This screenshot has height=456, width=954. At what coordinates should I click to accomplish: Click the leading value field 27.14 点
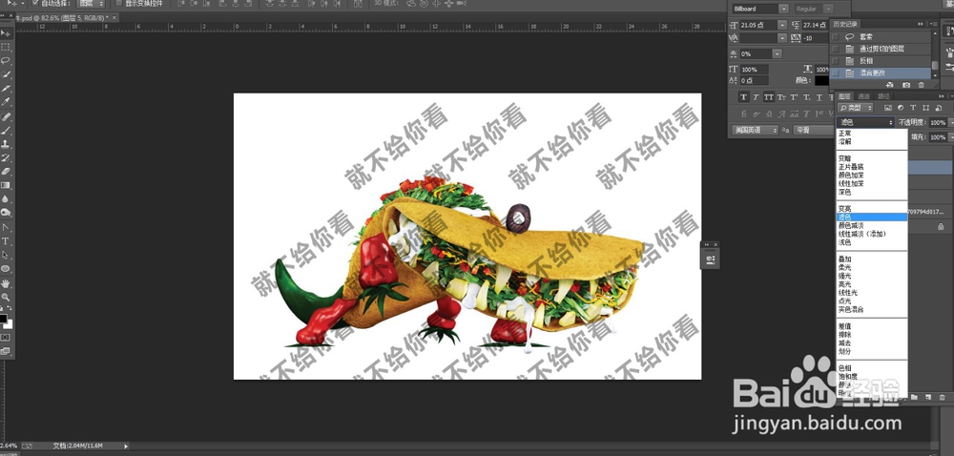click(817, 25)
